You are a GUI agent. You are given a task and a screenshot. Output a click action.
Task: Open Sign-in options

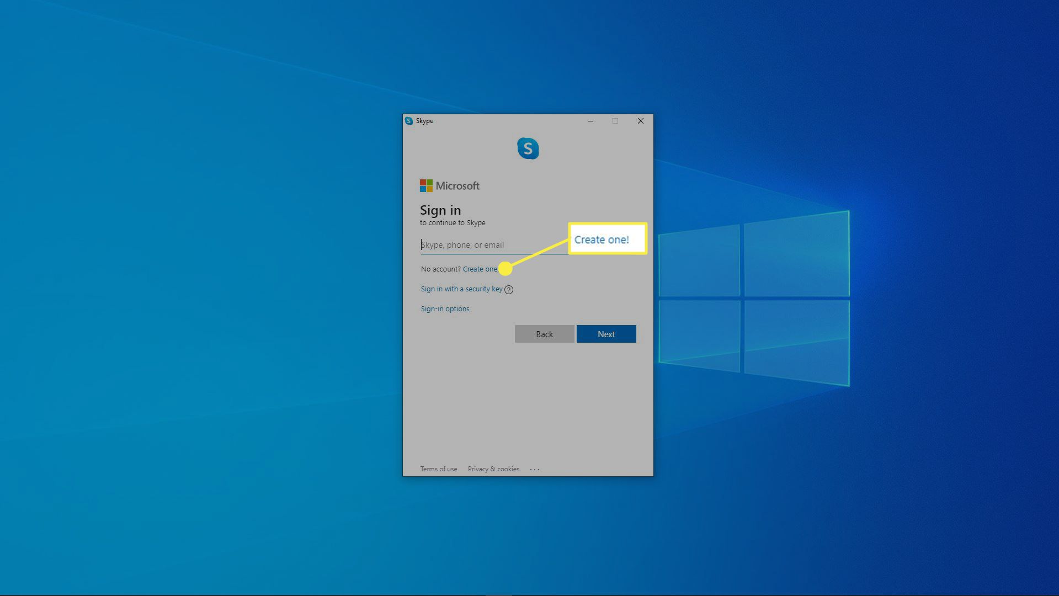[445, 309]
